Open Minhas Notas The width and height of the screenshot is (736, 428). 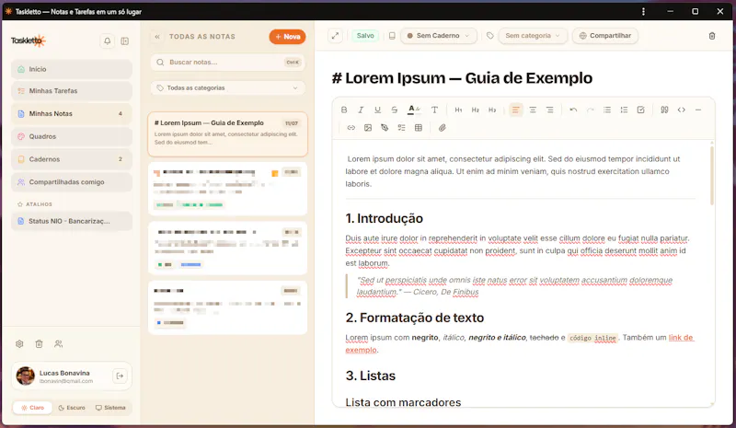(x=72, y=114)
